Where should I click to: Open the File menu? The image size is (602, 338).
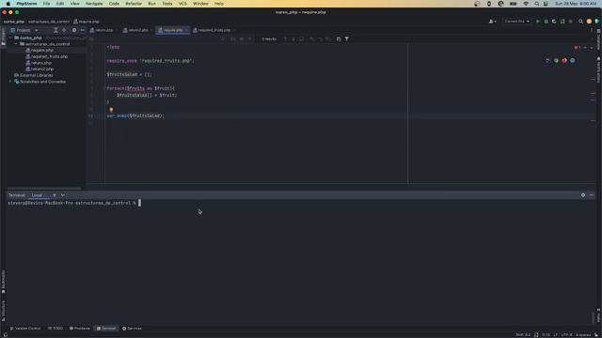[x=46, y=4]
